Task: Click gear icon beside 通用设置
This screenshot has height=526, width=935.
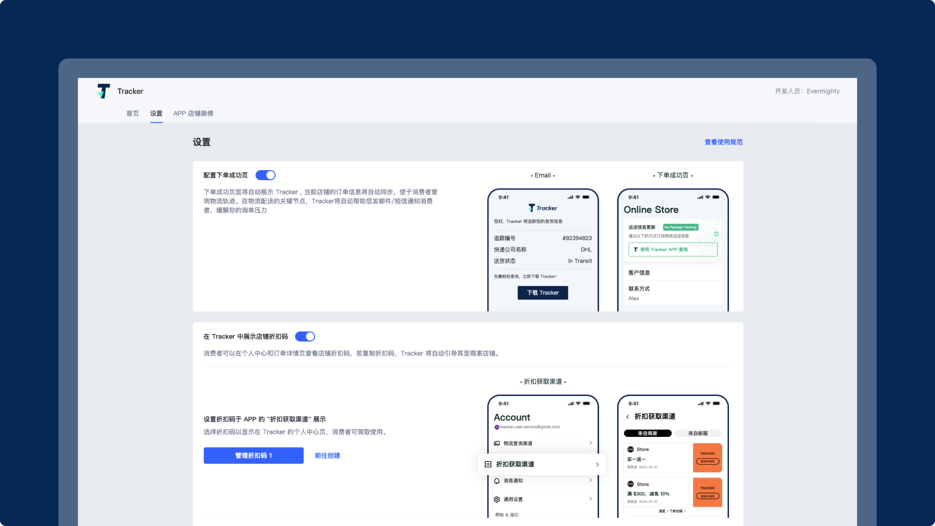Action: tap(497, 499)
